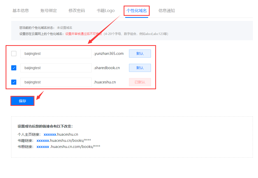Image resolution: width=258 pixels, height=178 pixels.
Task: Click the huaceshu.cn domain name input
Action: click(56, 82)
